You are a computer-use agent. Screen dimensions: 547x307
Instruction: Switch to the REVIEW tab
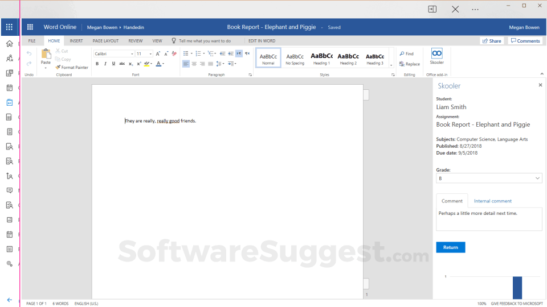point(136,41)
